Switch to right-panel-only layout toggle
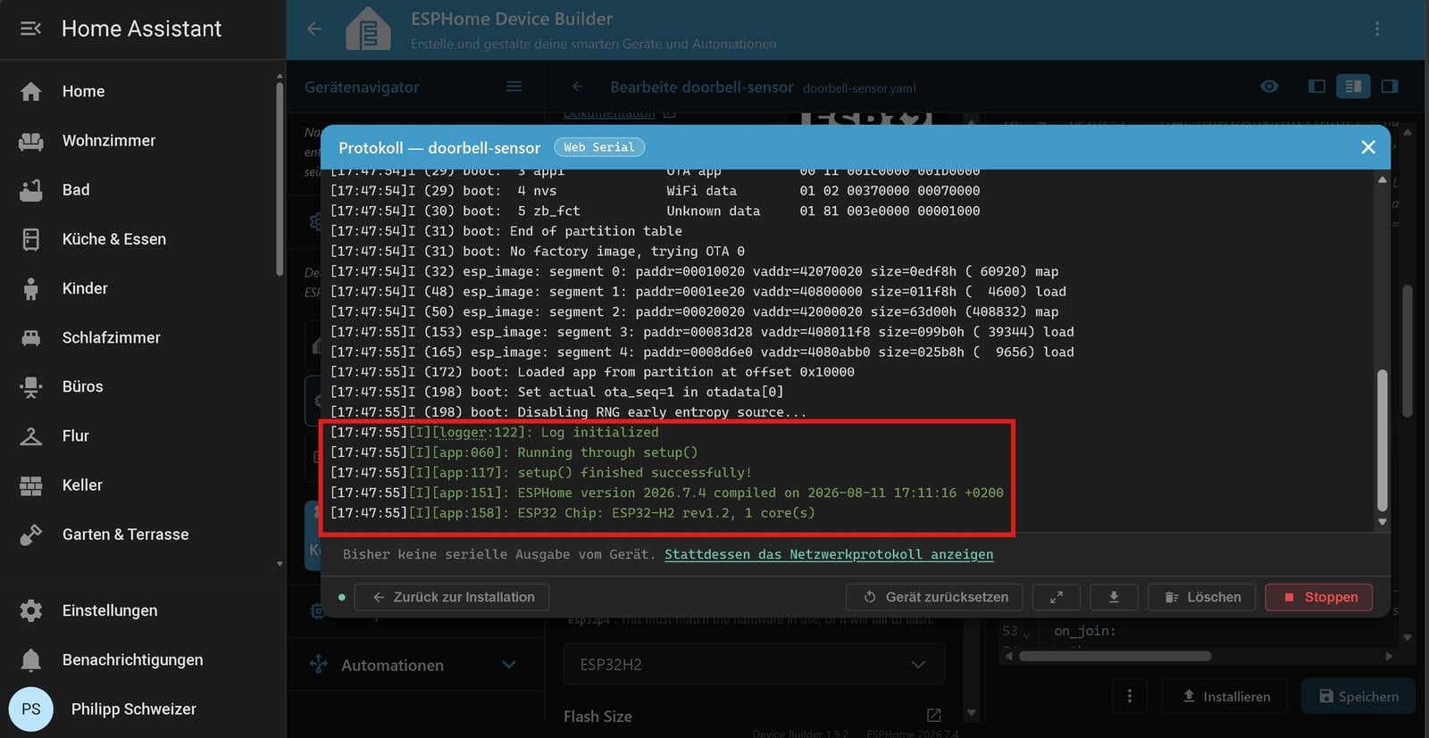 click(x=1390, y=87)
